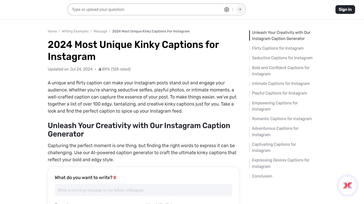Click the Sign in button
This screenshot has height=204, width=364.
tap(345, 9)
